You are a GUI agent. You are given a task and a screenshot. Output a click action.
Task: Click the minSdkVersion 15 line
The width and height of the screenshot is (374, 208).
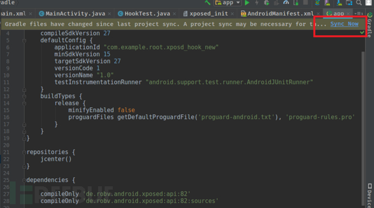(x=82, y=54)
